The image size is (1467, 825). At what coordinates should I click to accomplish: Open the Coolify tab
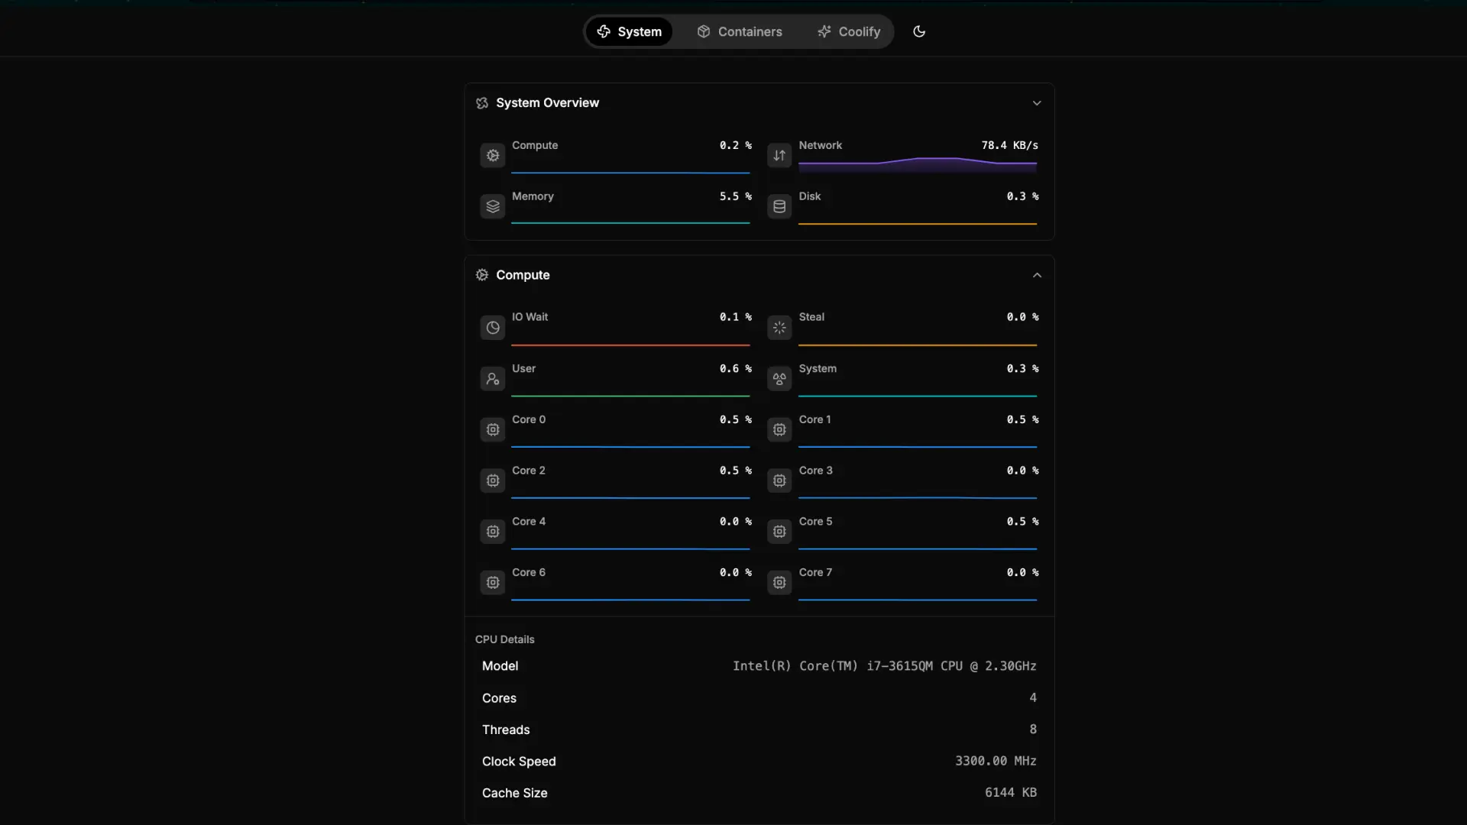click(x=849, y=31)
